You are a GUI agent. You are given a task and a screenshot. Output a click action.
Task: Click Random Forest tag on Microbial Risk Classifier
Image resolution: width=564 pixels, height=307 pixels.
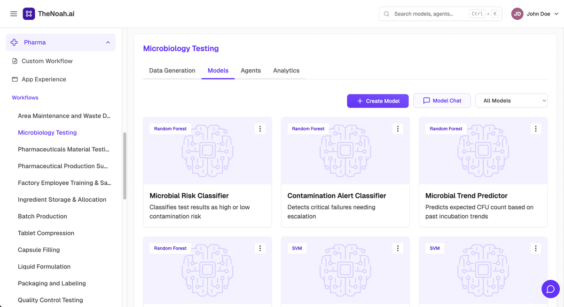coord(170,128)
